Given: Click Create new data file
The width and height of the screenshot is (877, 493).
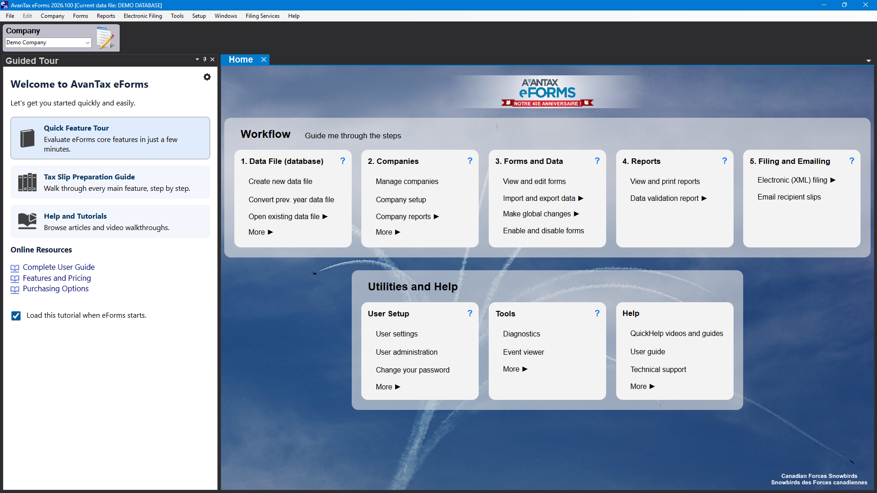Looking at the screenshot, I should click(x=280, y=181).
